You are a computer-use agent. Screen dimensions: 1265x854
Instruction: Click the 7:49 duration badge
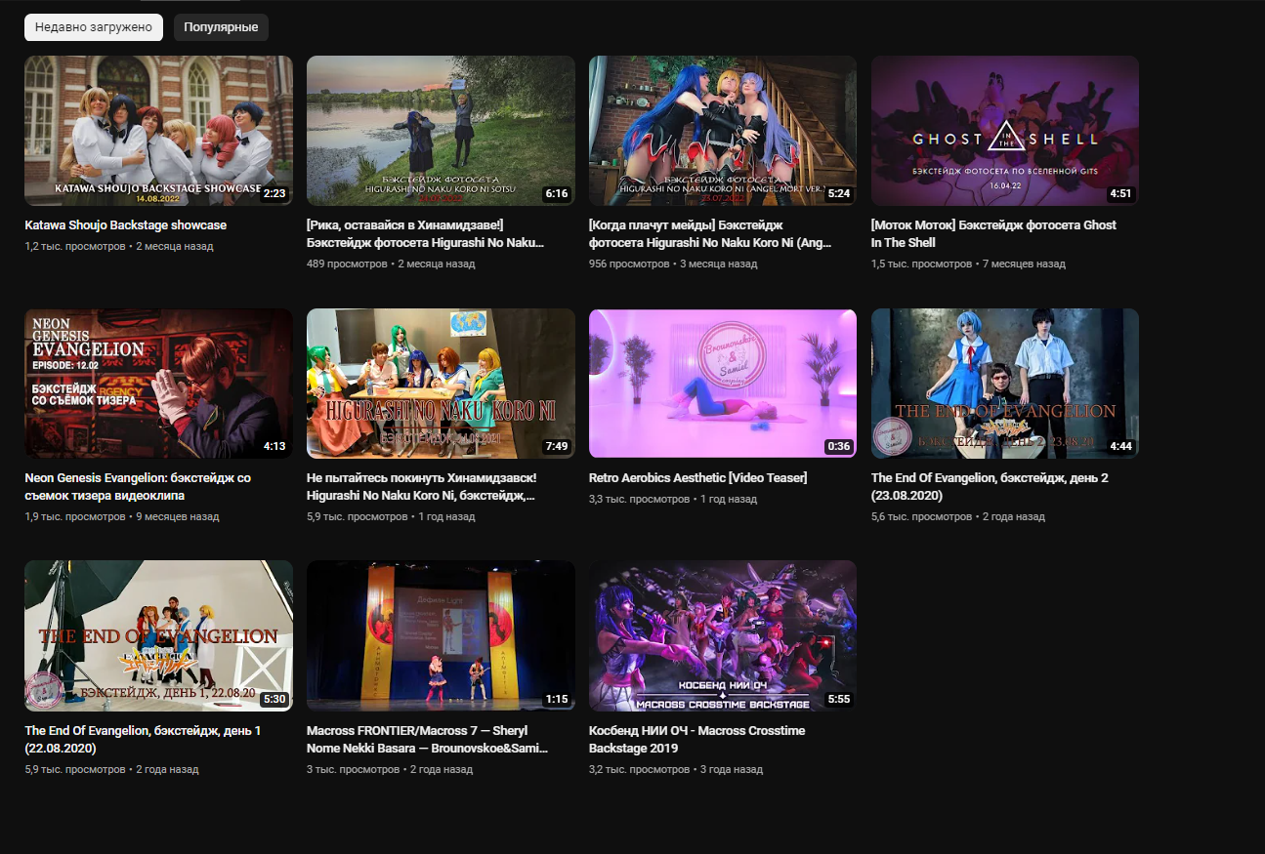tap(557, 446)
